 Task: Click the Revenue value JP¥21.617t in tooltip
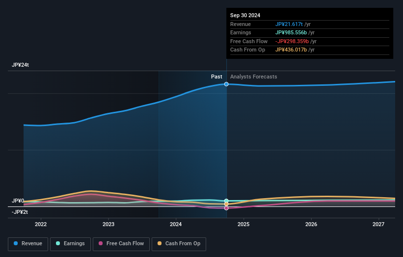click(289, 24)
